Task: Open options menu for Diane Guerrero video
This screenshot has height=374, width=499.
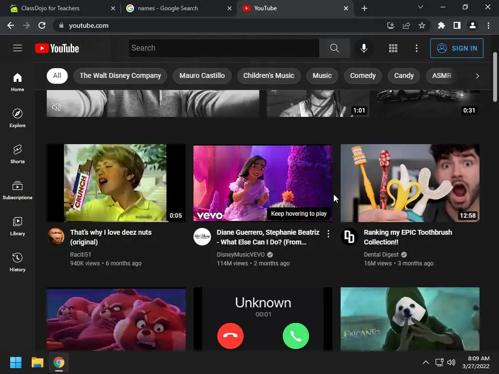Action: (x=328, y=234)
